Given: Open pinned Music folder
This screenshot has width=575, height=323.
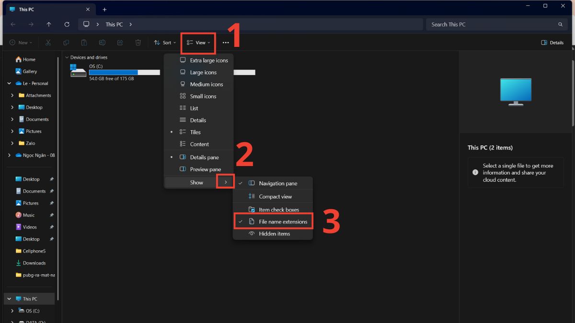Looking at the screenshot, I should (x=29, y=215).
